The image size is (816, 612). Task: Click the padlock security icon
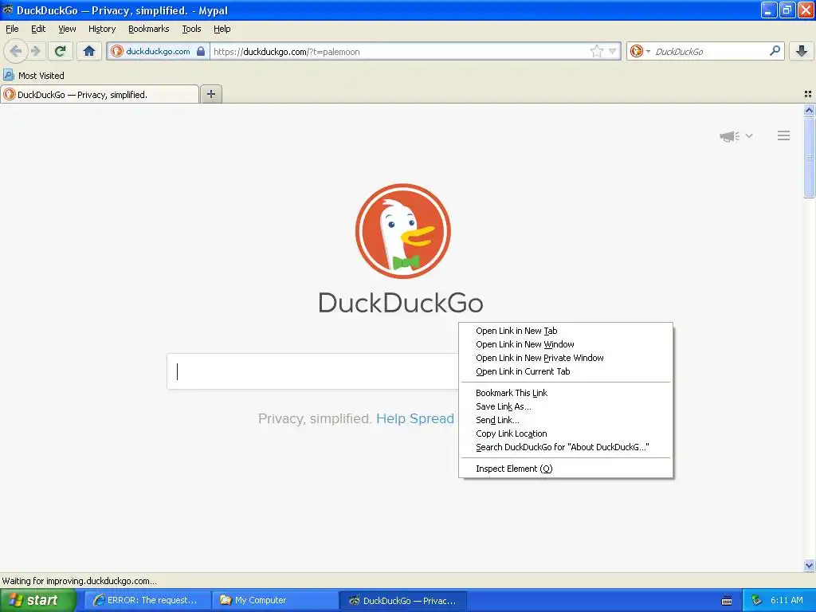200,51
